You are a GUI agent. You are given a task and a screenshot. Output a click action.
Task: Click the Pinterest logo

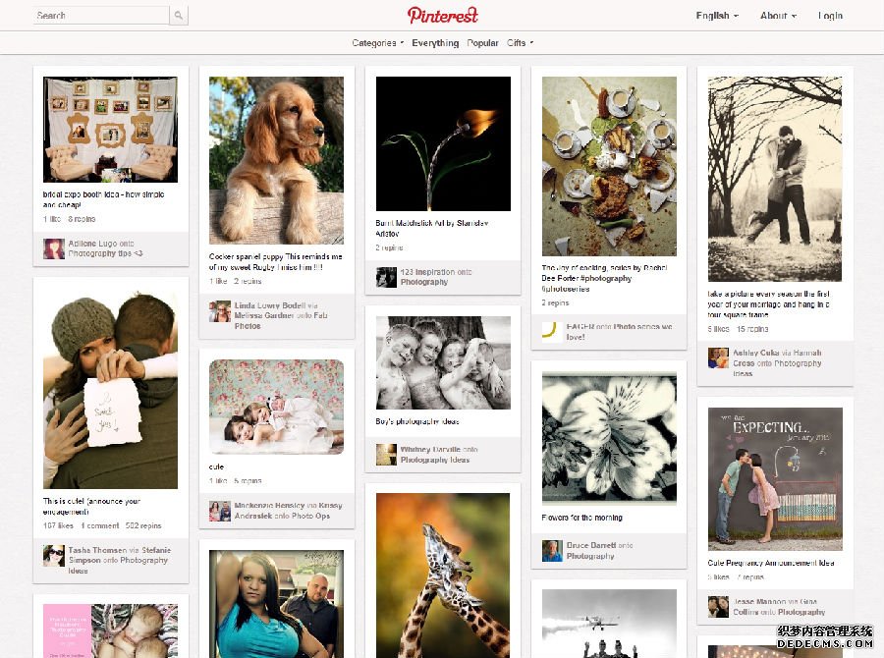pos(443,16)
